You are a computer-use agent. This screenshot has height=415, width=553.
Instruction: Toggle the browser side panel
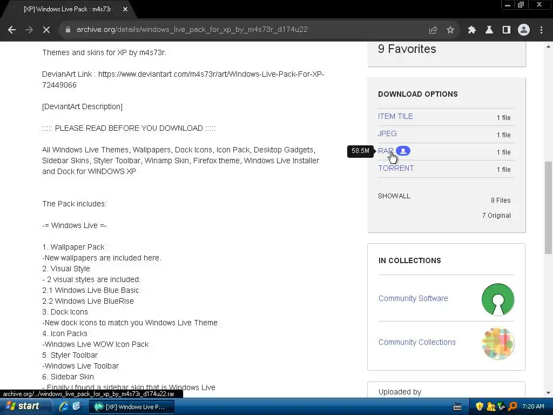coord(507,30)
